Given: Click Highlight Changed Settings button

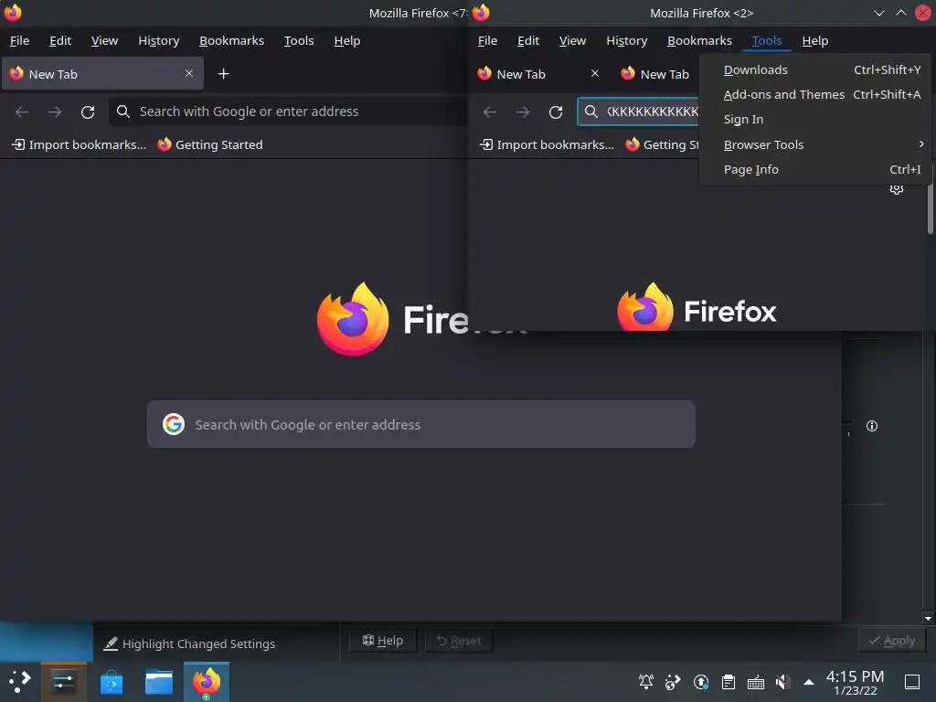Looking at the screenshot, I should (189, 643).
